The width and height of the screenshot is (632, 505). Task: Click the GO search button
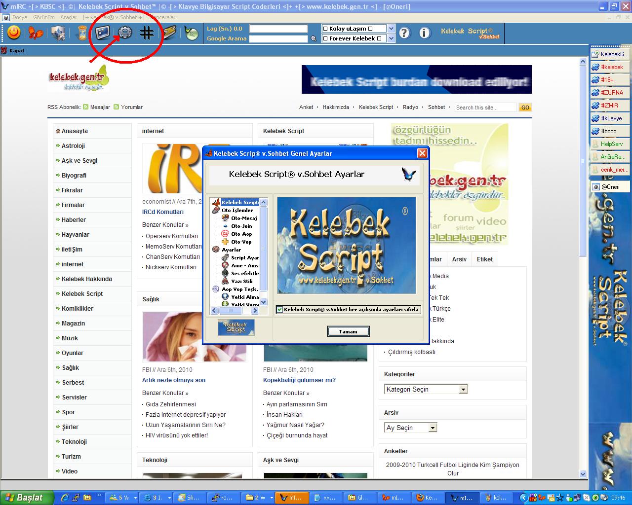coord(525,108)
